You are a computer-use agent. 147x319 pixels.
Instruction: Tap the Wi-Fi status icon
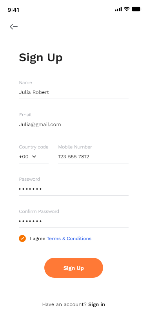tap(127, 9)
